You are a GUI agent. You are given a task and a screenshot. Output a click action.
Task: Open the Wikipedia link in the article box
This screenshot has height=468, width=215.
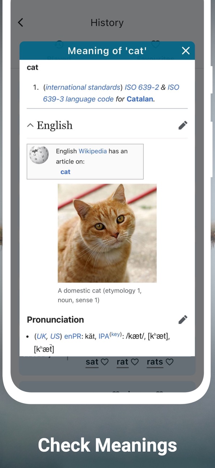coord(93,151)
